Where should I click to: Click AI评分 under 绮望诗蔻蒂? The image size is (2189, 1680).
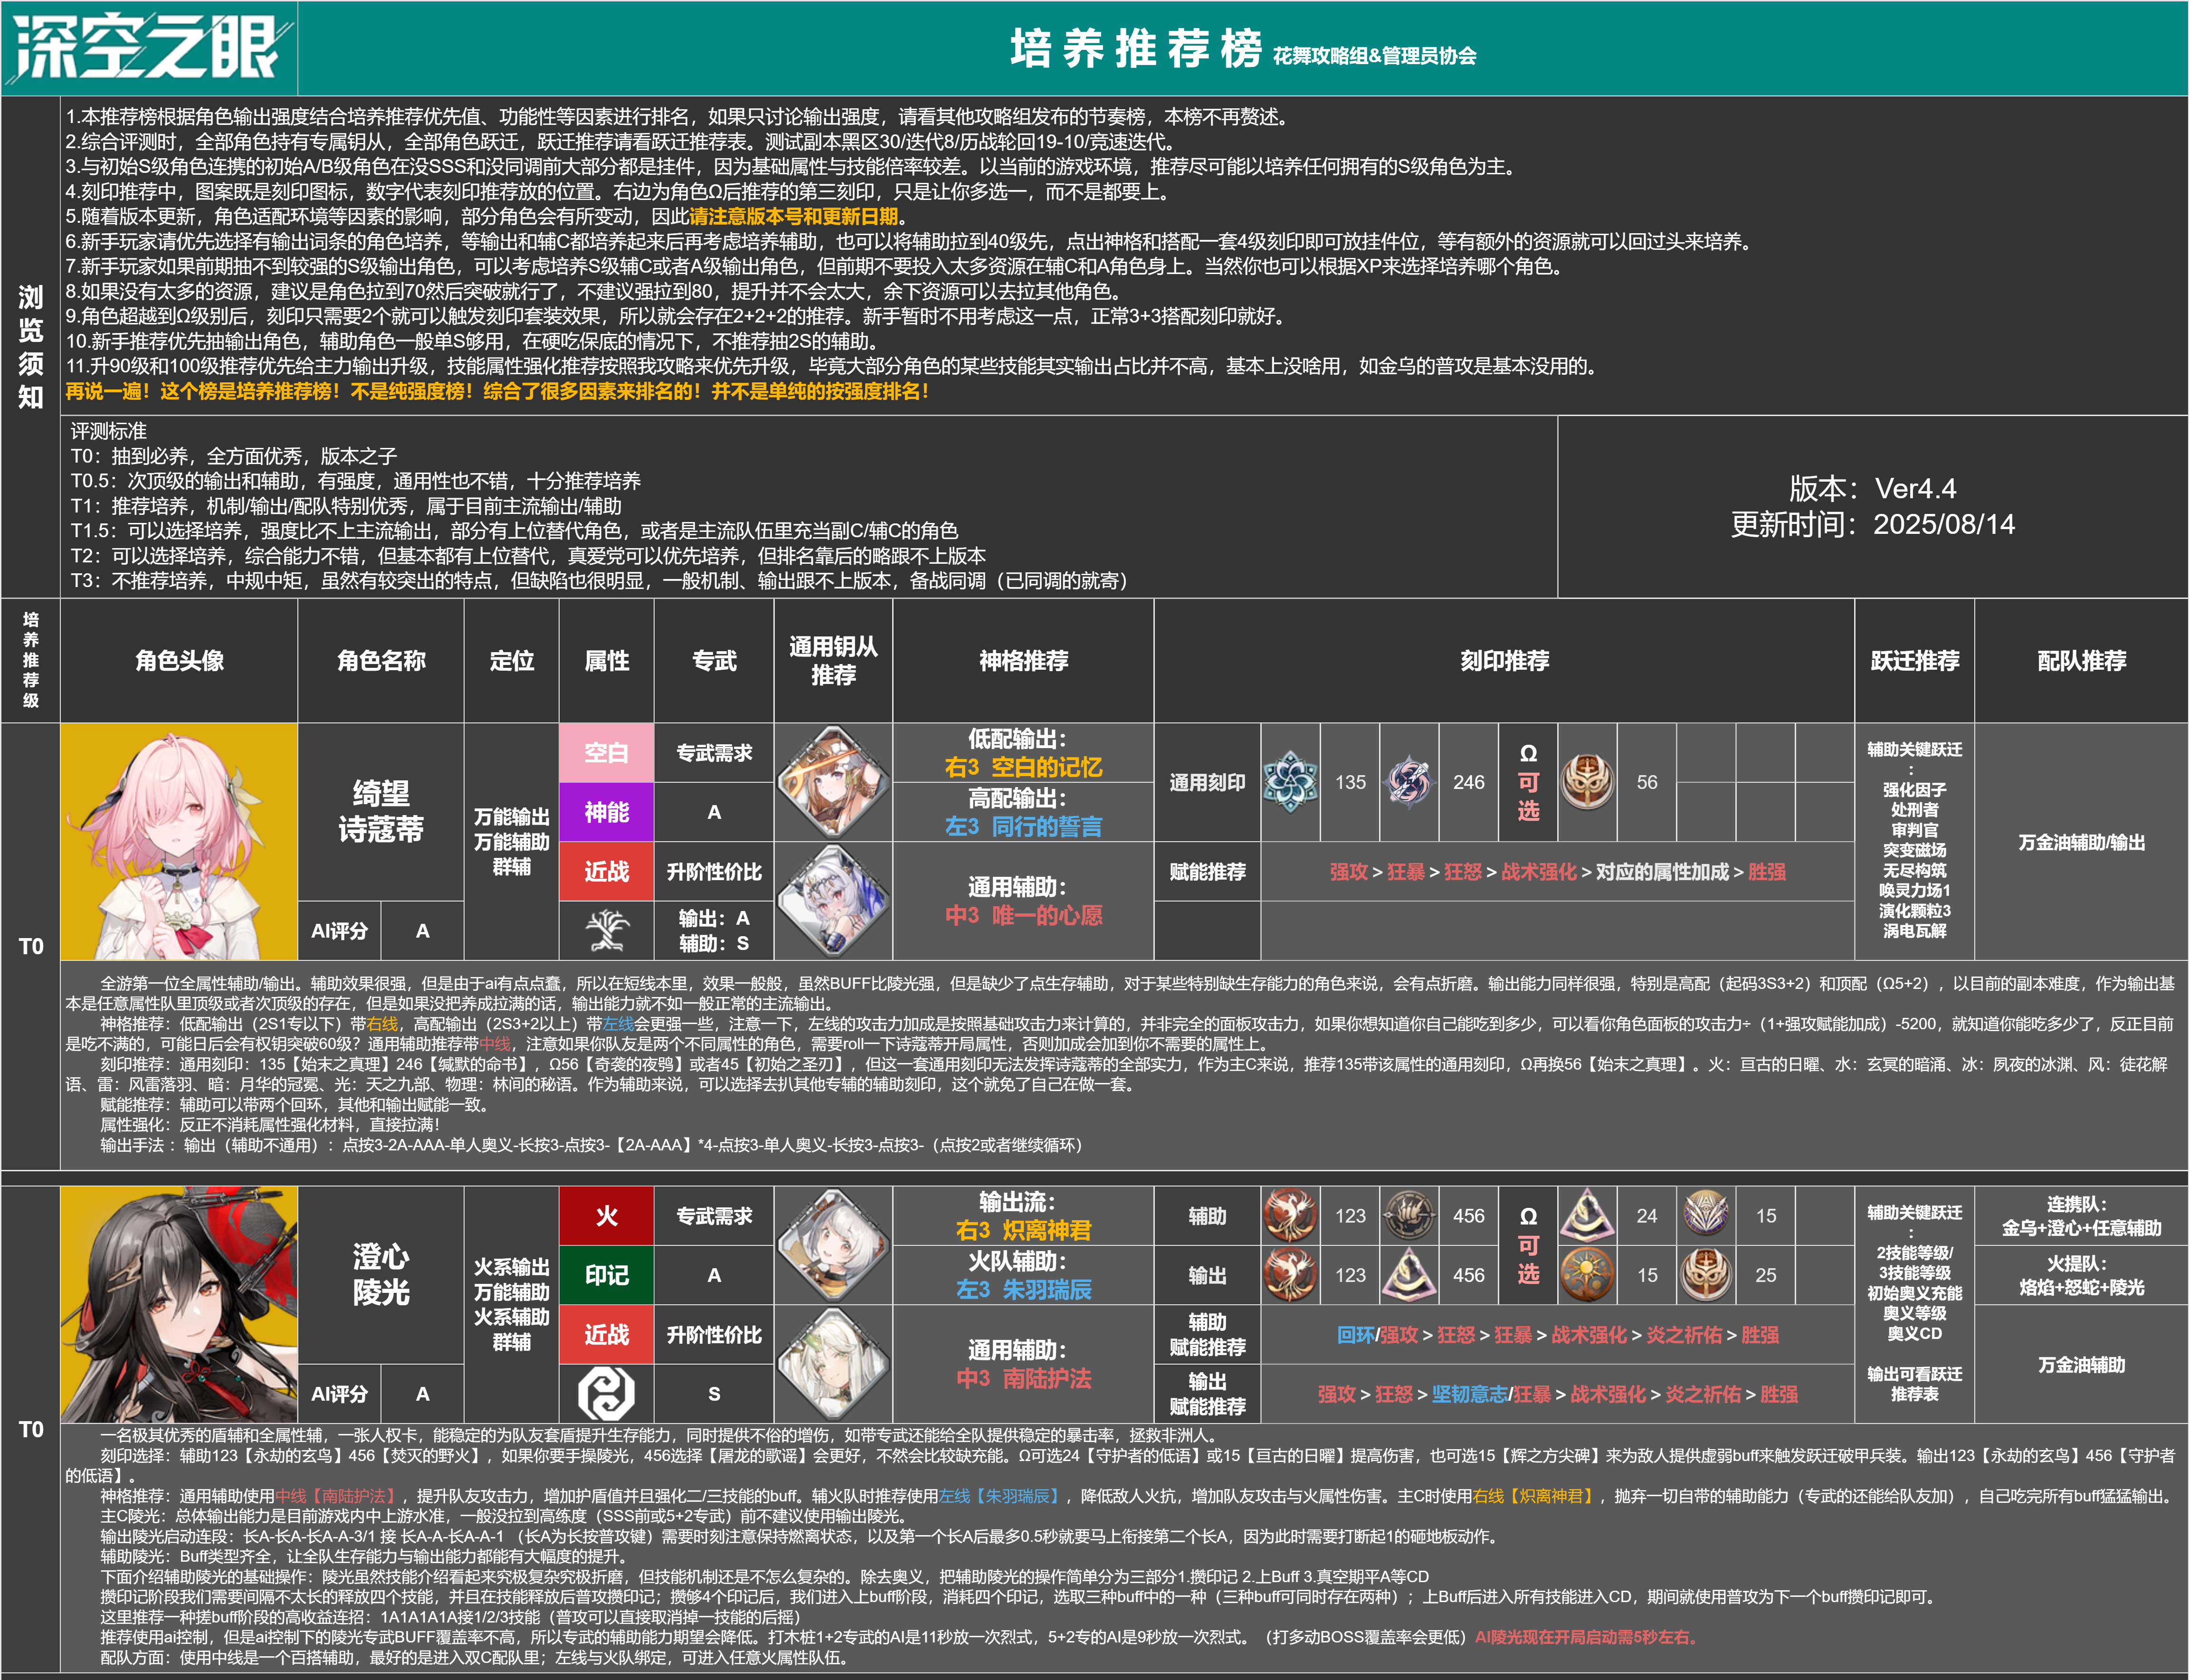pyautogui.click(x=339, y=930)
